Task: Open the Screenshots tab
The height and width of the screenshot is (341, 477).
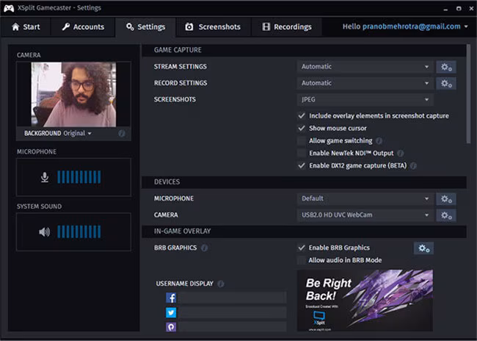Action: (214, 27)
